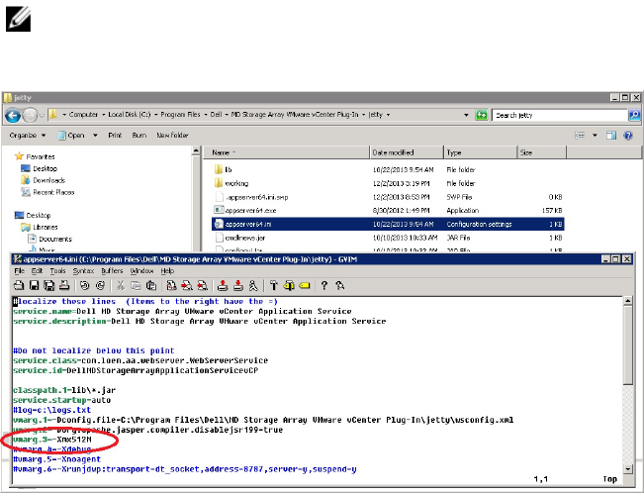Click the Explorer Back navigation arrow

15,116
